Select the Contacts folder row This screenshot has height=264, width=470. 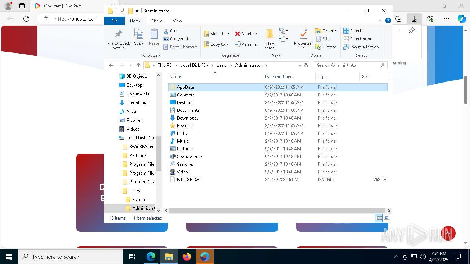pos(278,95)
